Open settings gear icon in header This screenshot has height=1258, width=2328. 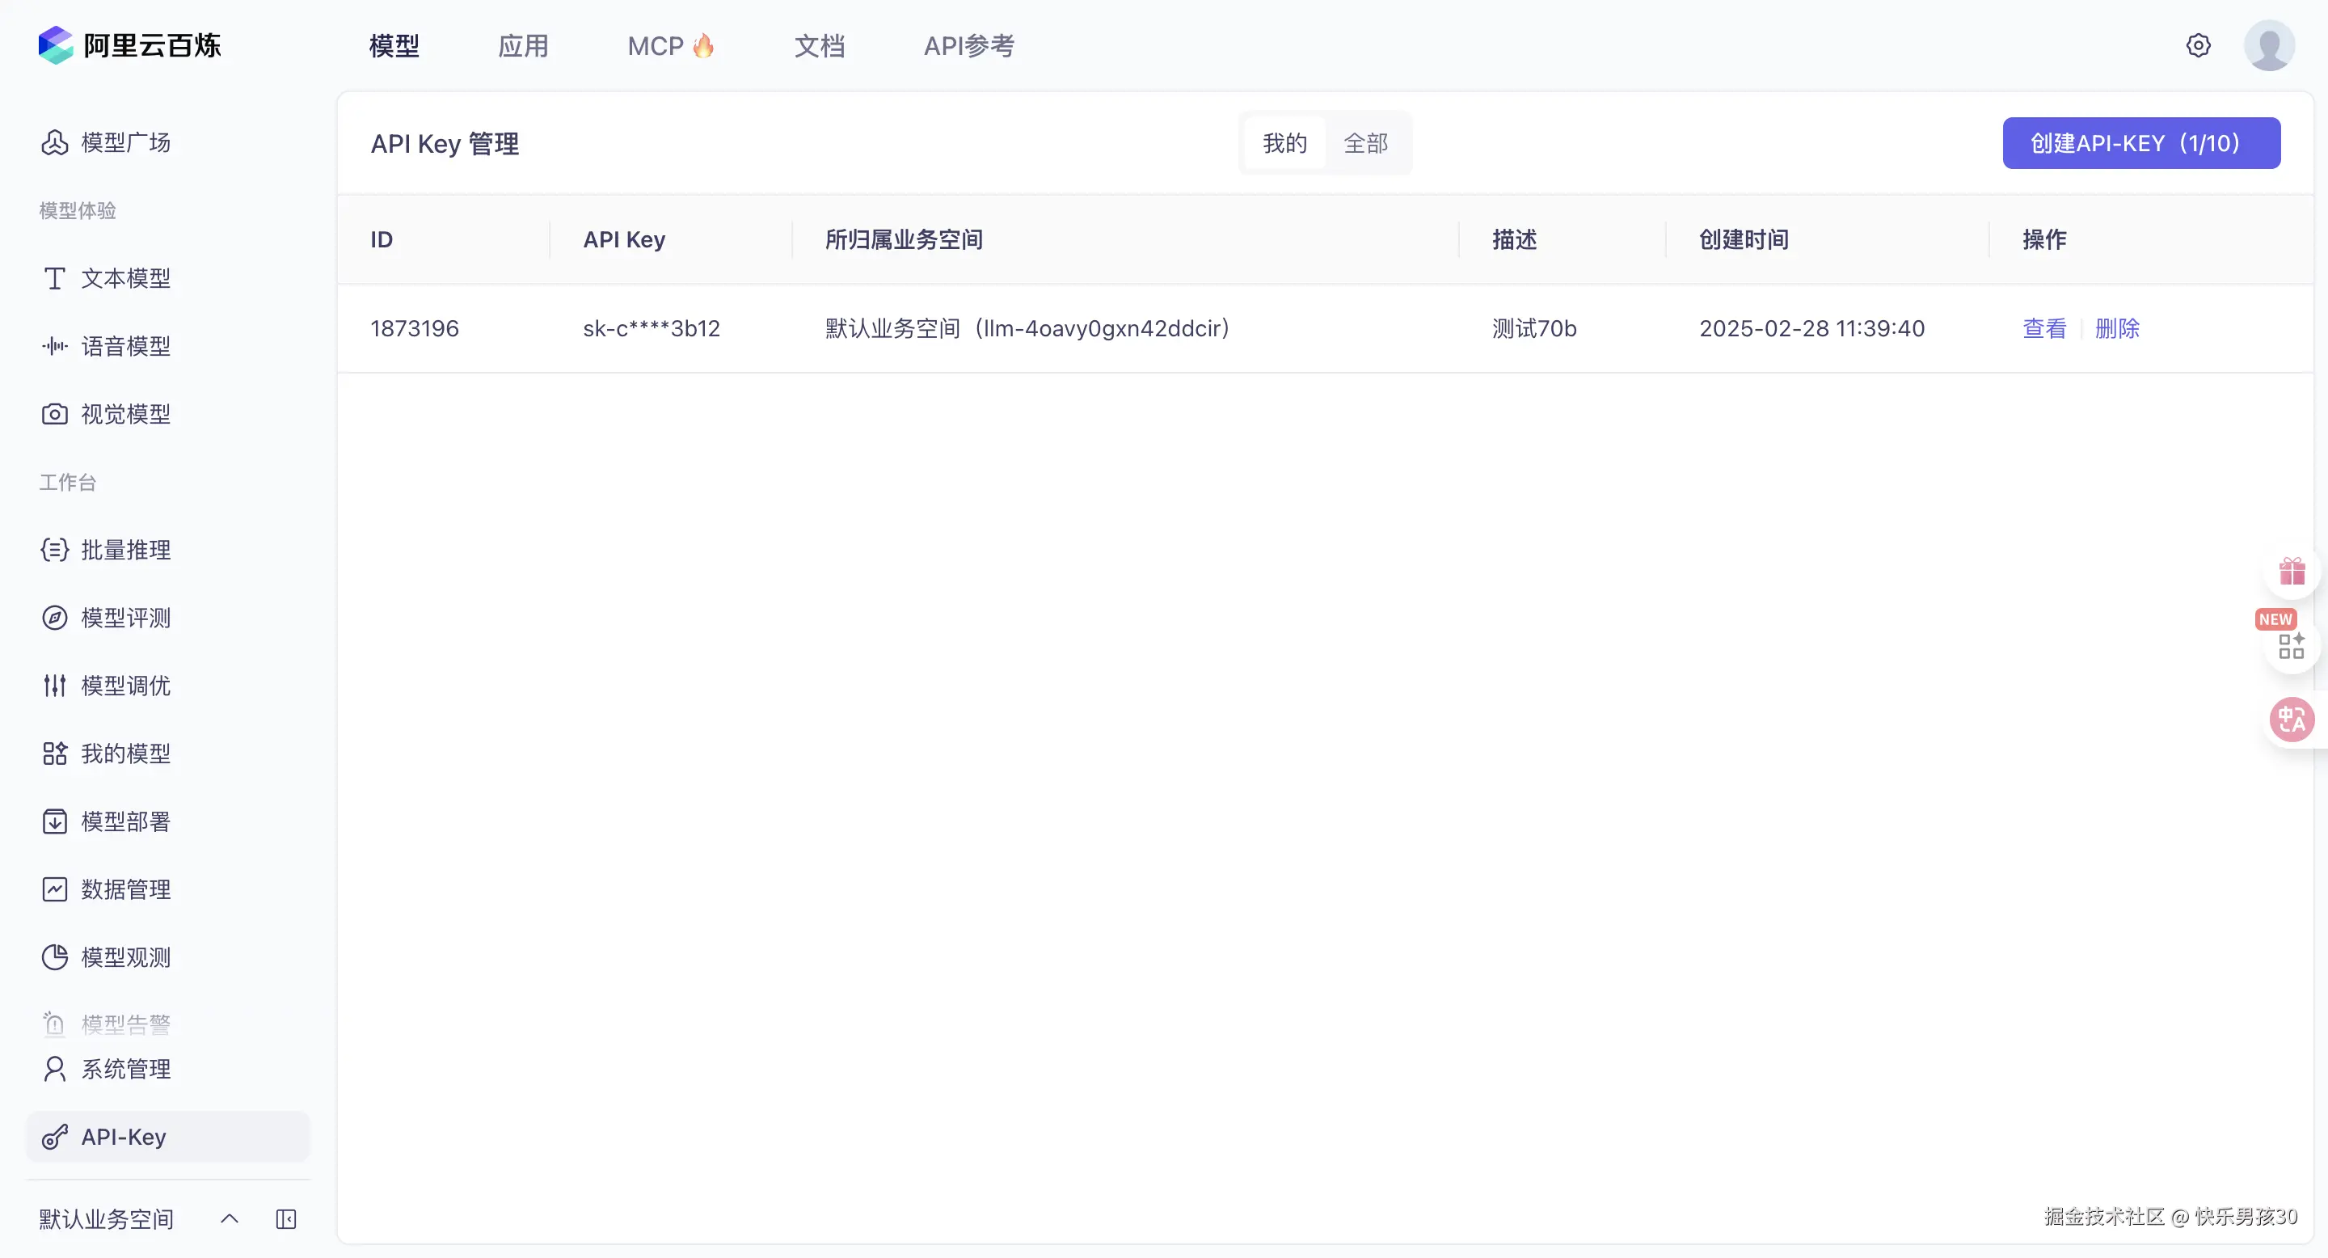(2198, 45)
